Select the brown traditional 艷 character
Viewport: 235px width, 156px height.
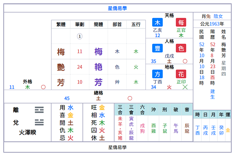click(61, 67)
